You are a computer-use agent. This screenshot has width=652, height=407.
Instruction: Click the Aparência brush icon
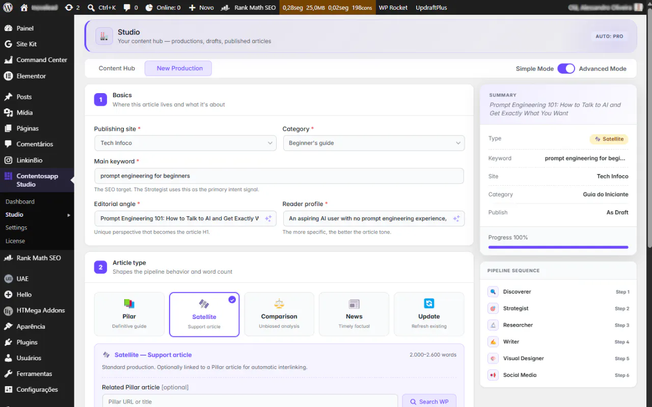[8, 327]
